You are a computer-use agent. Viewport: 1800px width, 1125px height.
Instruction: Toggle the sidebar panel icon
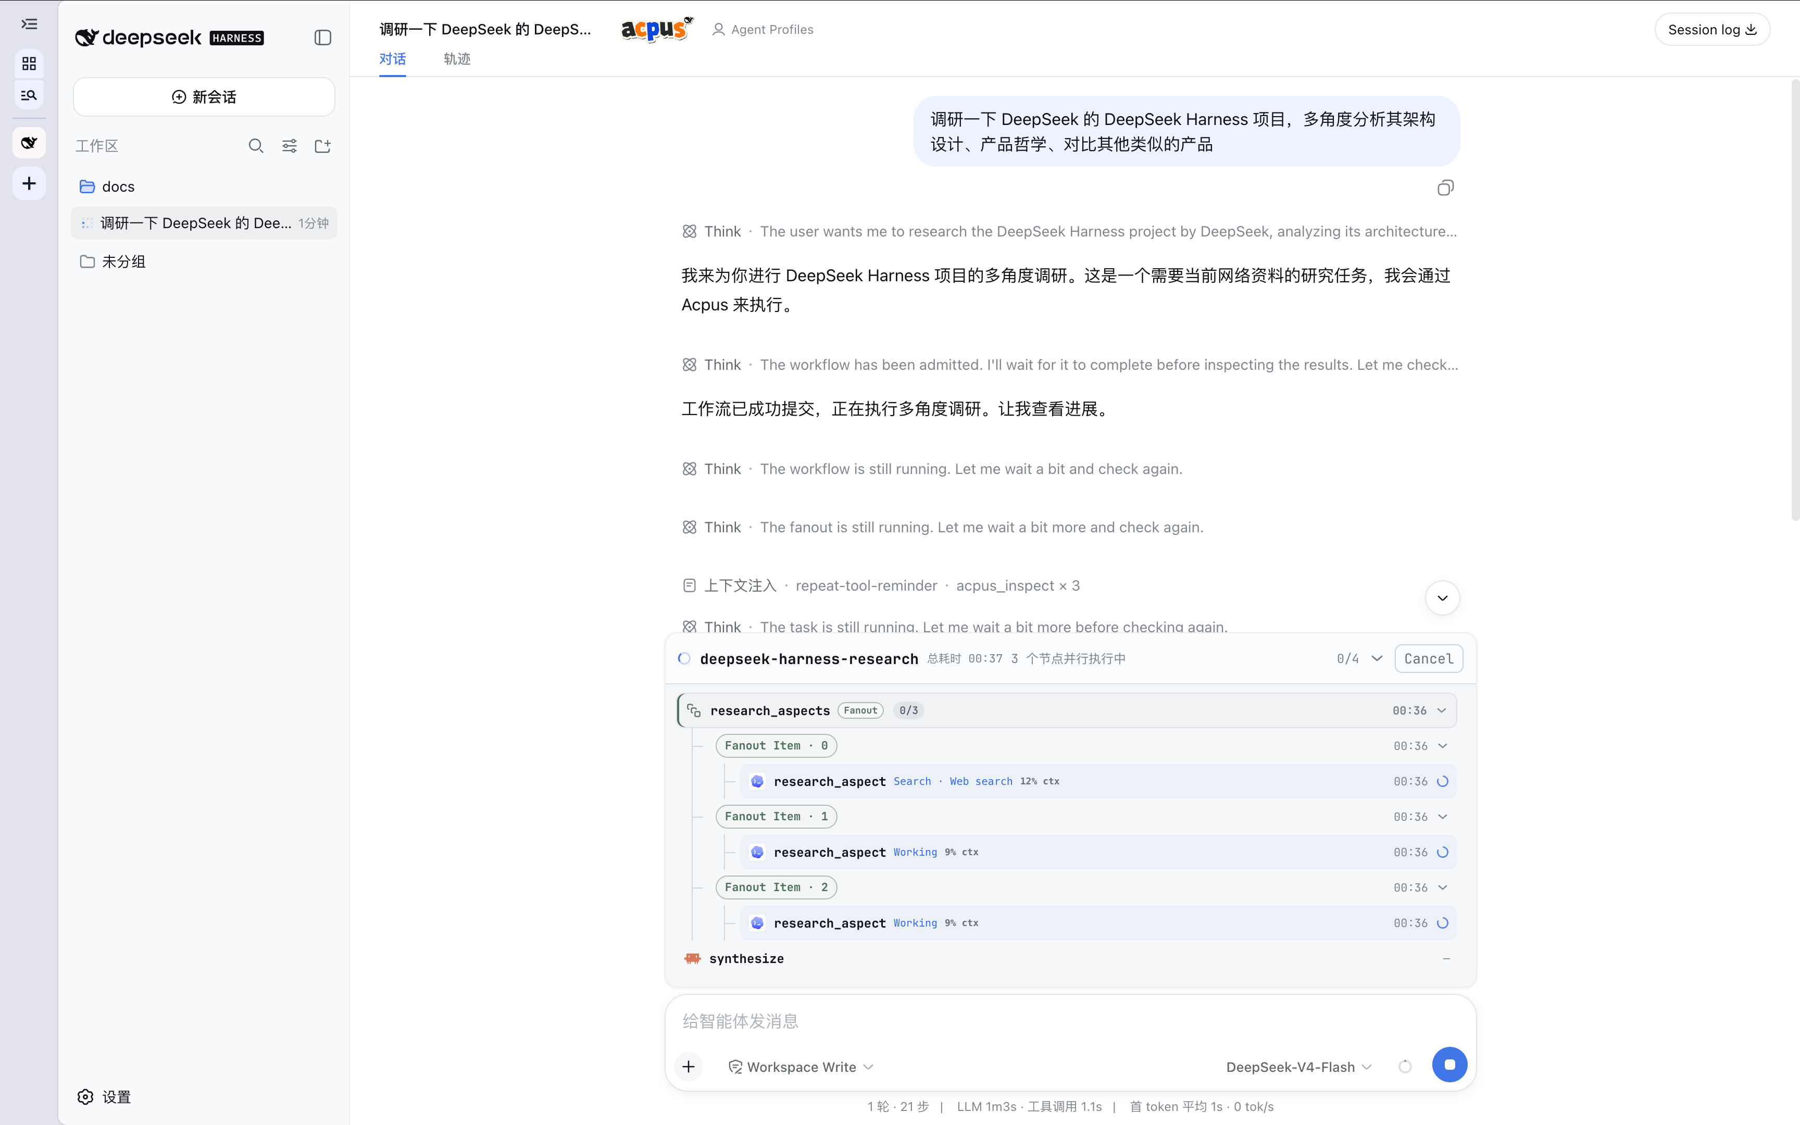(x=323, y=38)
